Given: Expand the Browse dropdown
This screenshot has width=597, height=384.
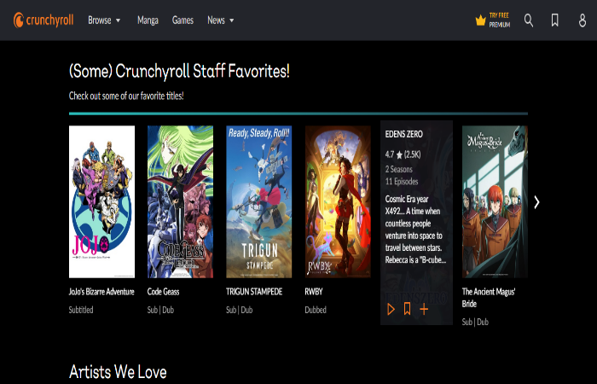Looking at the screenshot, I should [104, 20].
